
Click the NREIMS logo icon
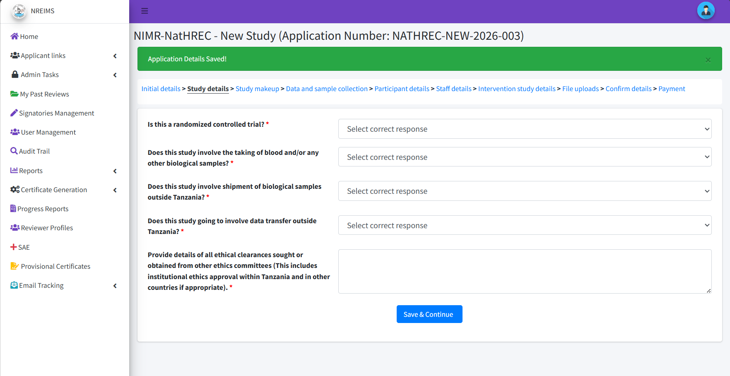[19, 11]
